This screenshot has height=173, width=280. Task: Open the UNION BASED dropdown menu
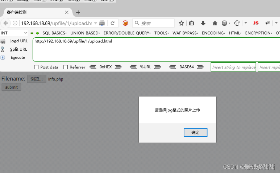pyautogui.click(x=85, y=33)
